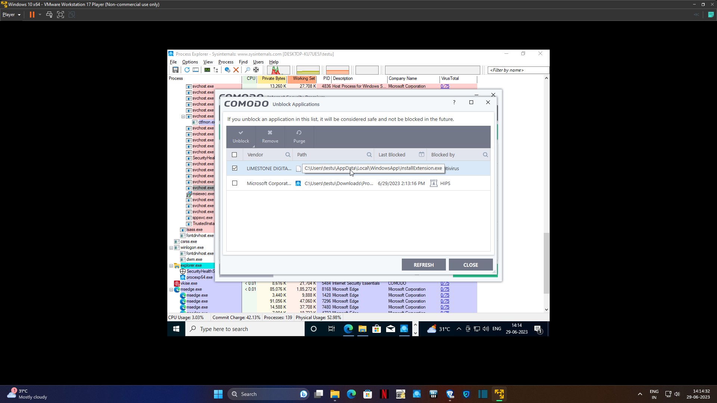
Task: Collapse the explorer.exe process tree node
Action: pyautogui.click(x=171, y=266)
